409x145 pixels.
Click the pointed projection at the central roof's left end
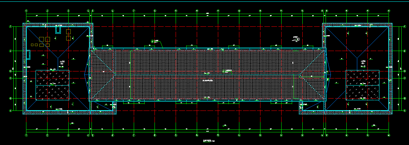click(x=87, y=74)
